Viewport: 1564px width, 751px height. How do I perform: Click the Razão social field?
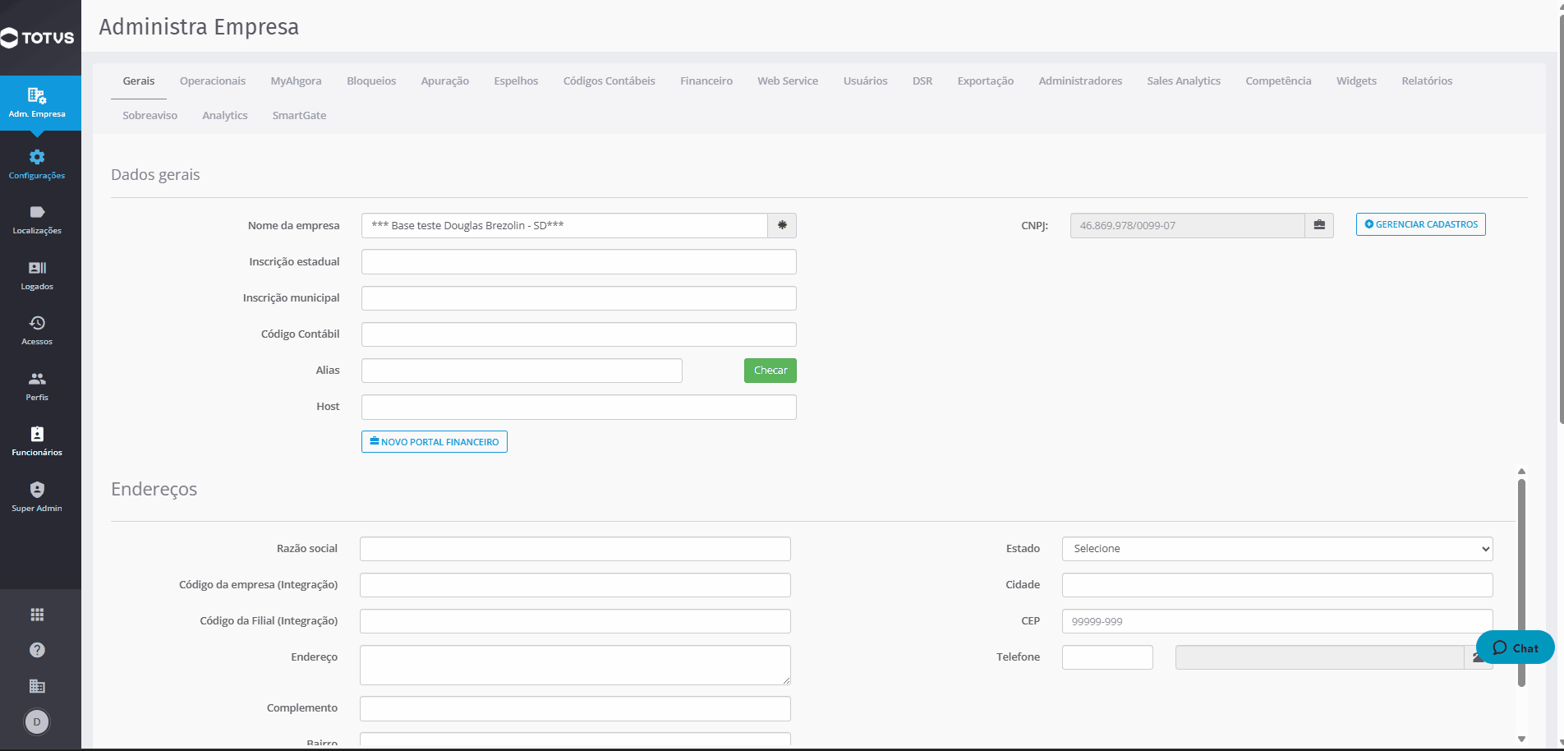pyautogui.click(x=575, y=549)
